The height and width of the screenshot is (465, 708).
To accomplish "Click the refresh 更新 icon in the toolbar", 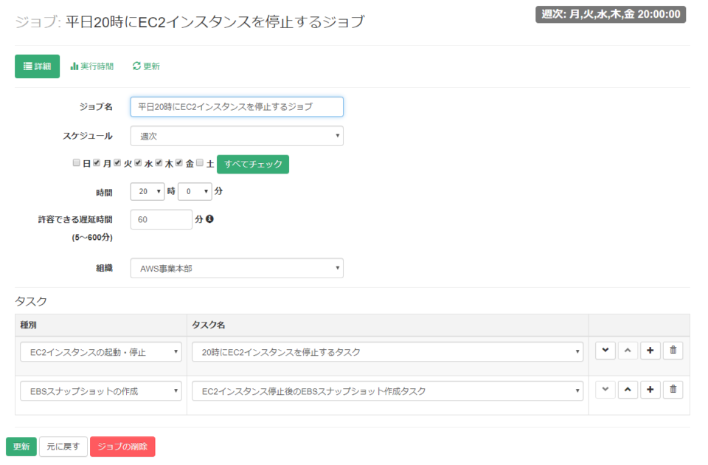I will pos(147,66).
